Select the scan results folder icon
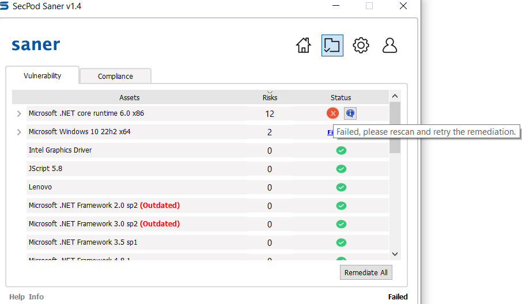 332,45
